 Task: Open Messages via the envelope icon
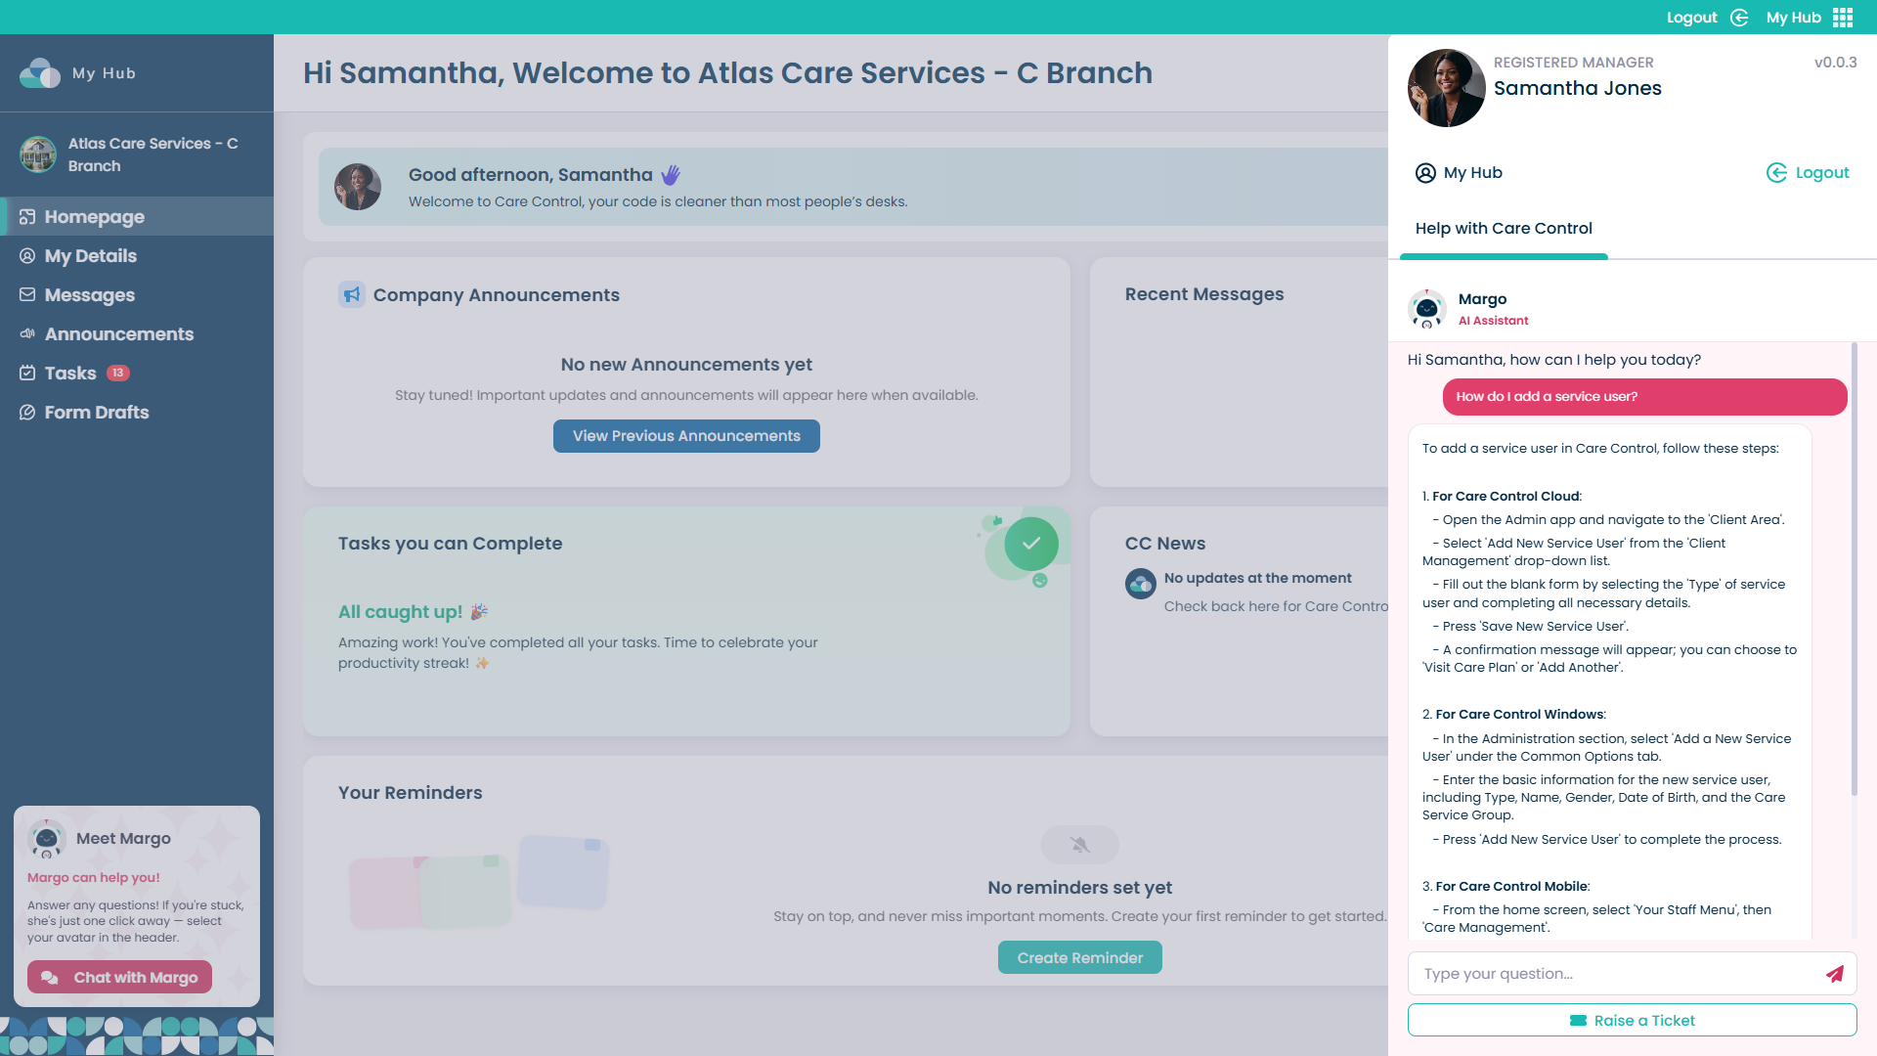click(27, 294)
